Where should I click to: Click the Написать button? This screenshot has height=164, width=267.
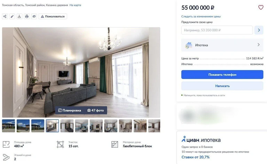coord(222,86)
